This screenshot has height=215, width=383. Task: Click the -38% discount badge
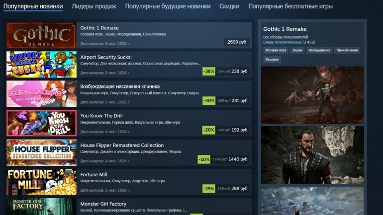click(209, 72)
